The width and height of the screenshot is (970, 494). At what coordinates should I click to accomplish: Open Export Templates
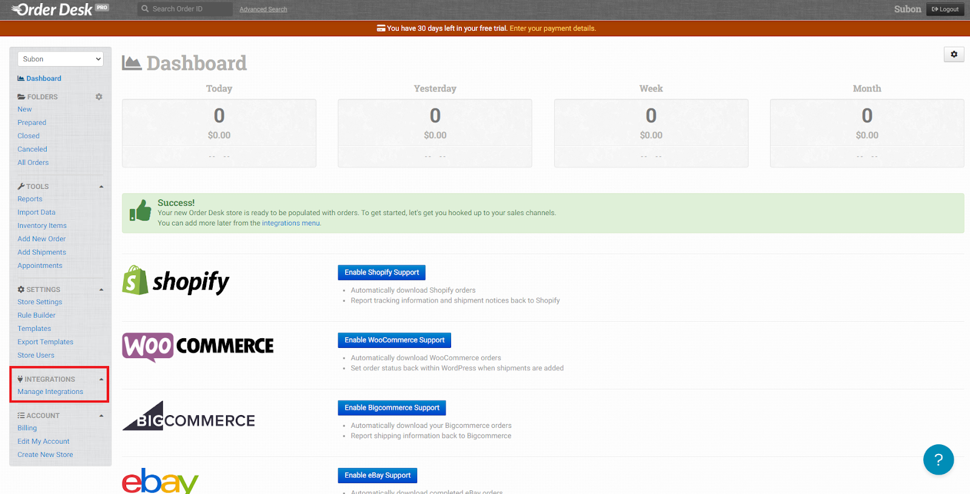(45, 342)
